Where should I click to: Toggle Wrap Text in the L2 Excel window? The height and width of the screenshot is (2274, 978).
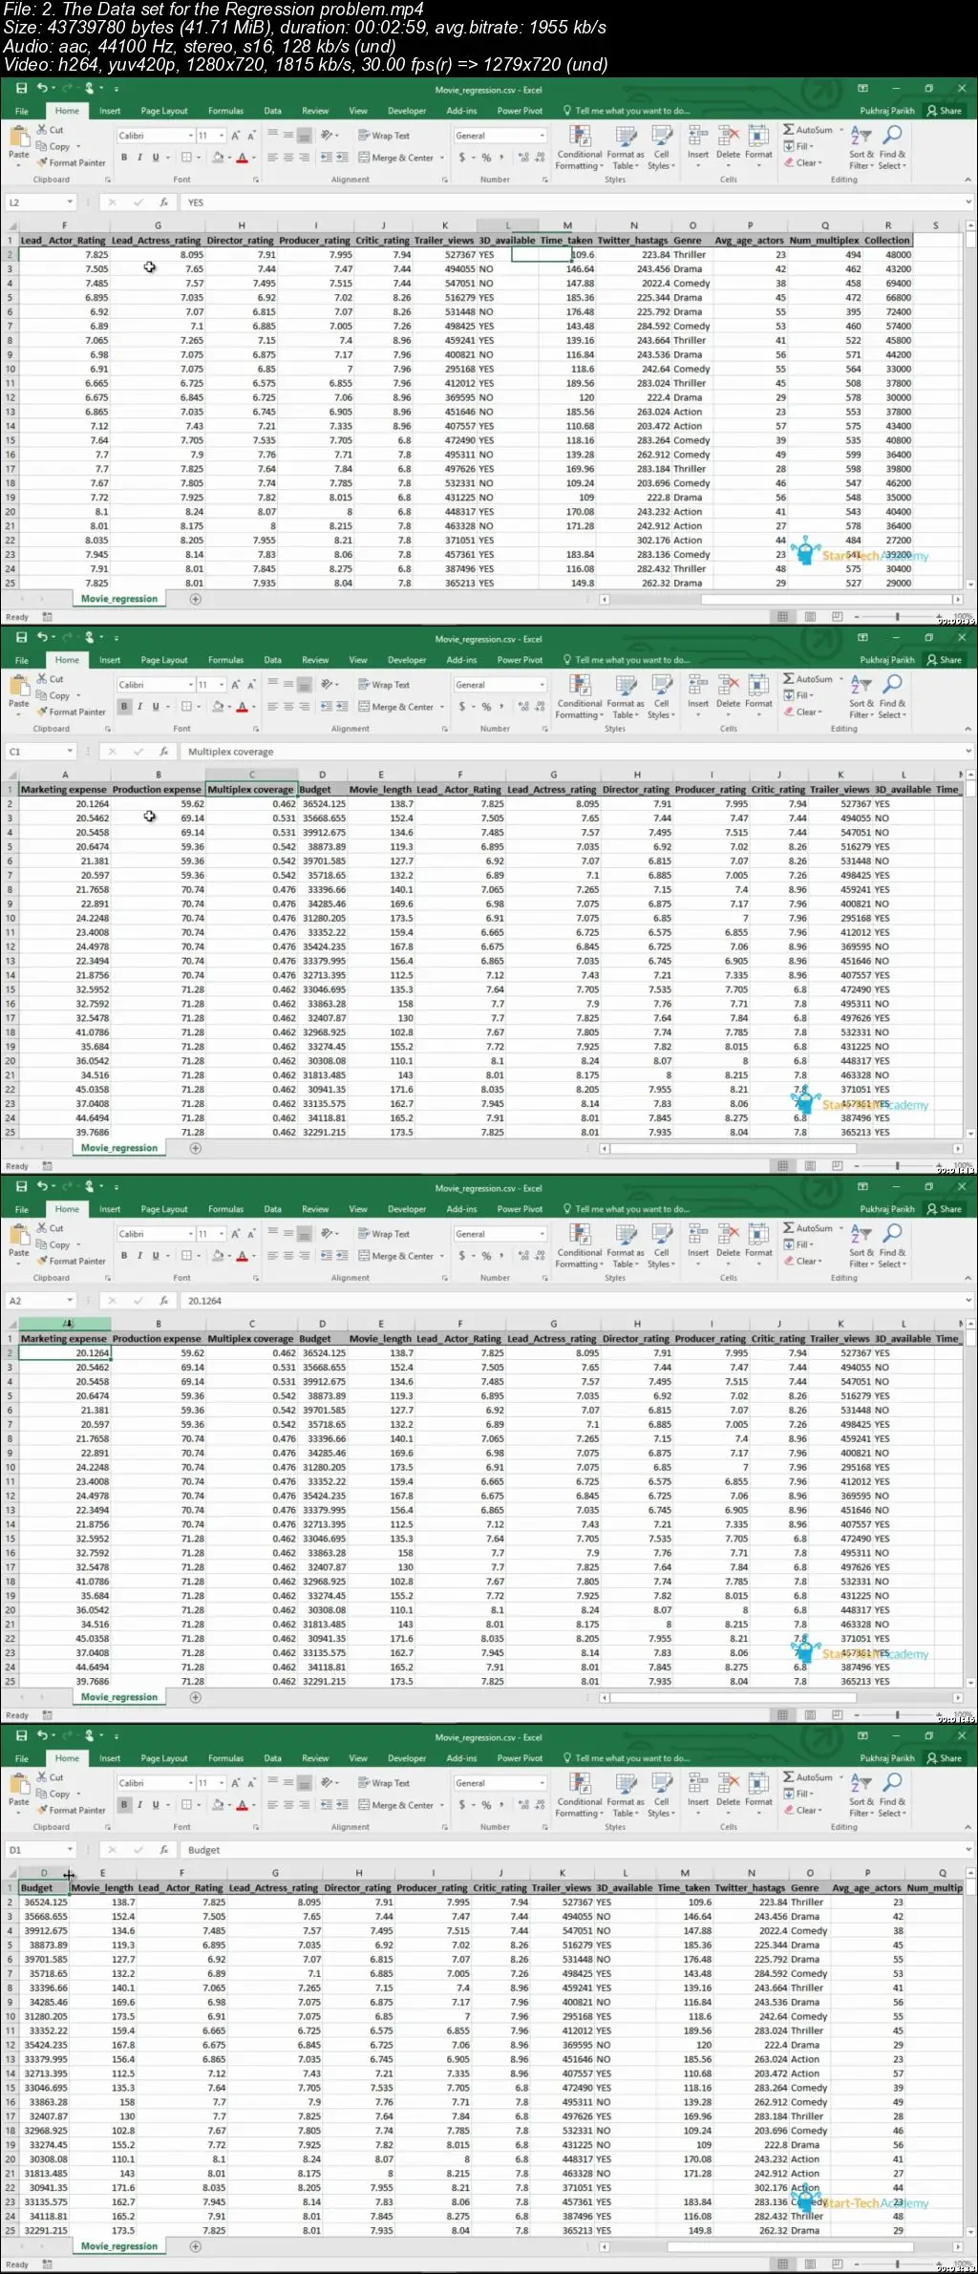coord(384,136)
